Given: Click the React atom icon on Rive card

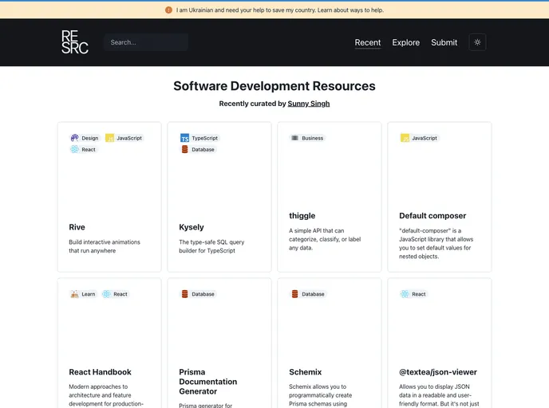Looking at the screenshot, I should (74, 149).
